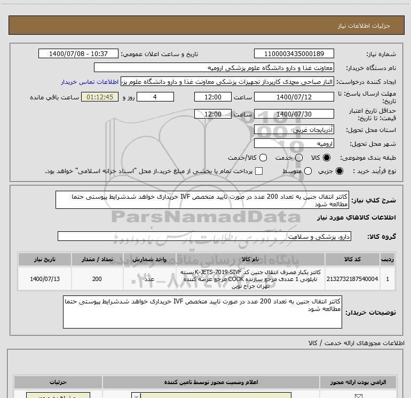411x398 pixels.
Task: Click the announcement date field 1400/07/08 - 10:37
Action: 78,53
